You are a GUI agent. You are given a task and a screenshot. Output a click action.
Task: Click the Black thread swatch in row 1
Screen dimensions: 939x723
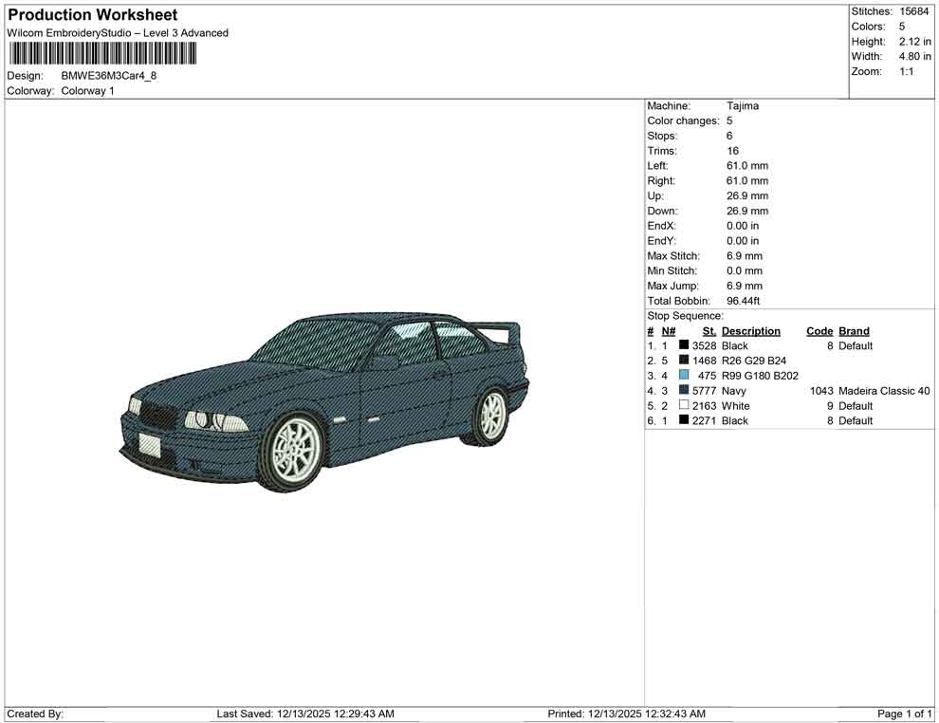682,345
